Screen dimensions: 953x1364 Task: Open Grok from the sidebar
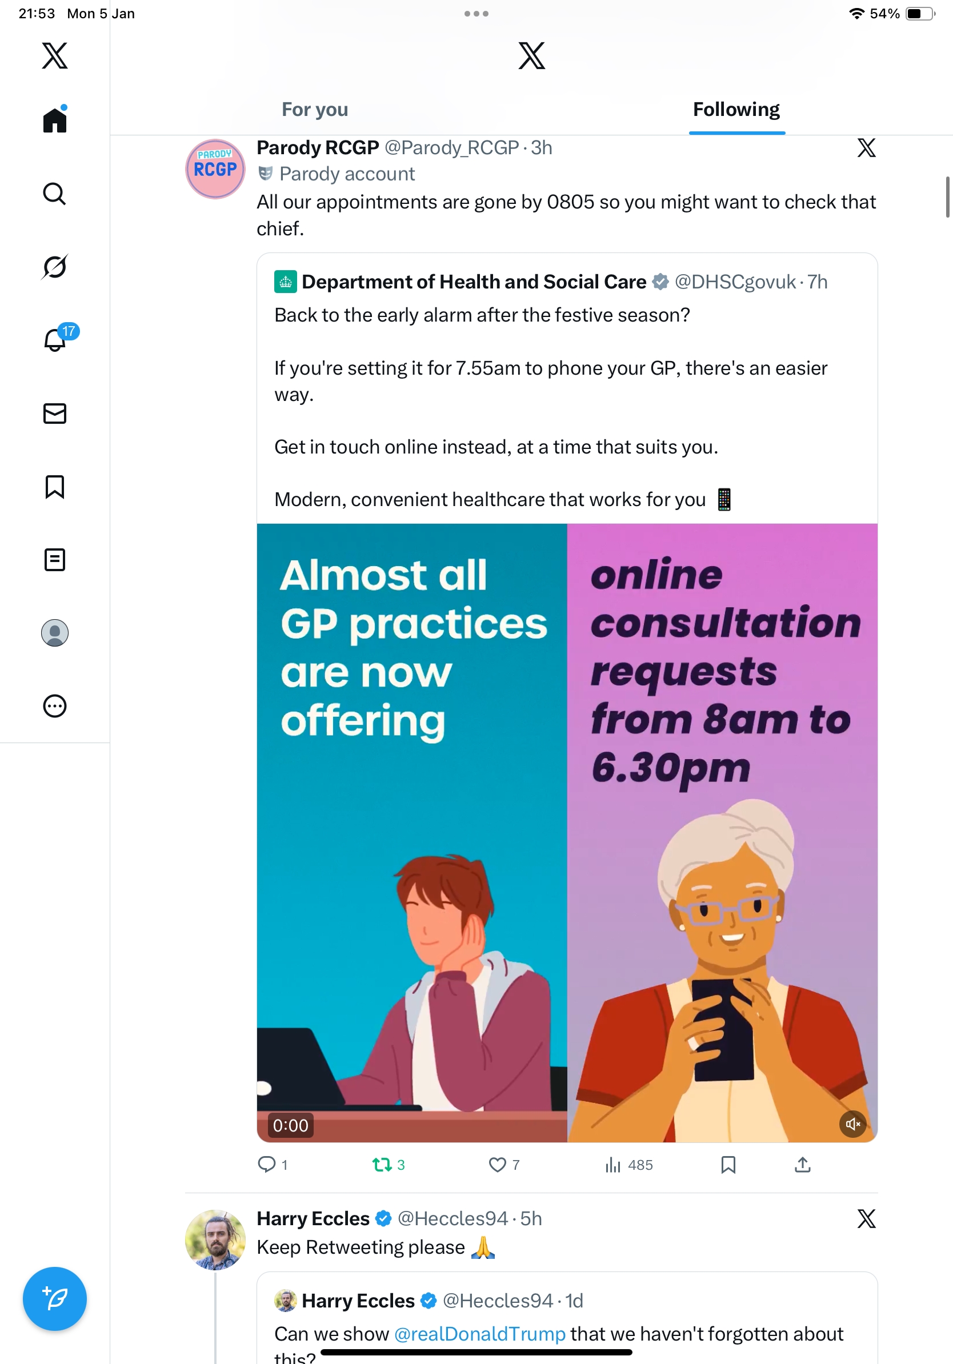pos(55,267)
